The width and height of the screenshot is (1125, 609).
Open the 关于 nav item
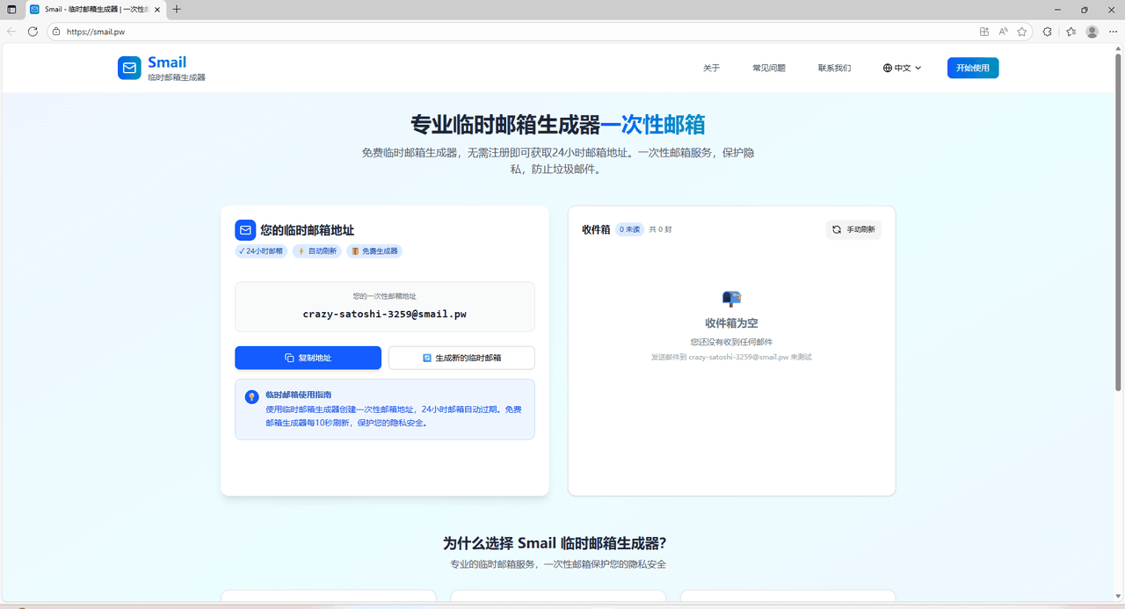[711, 68]
